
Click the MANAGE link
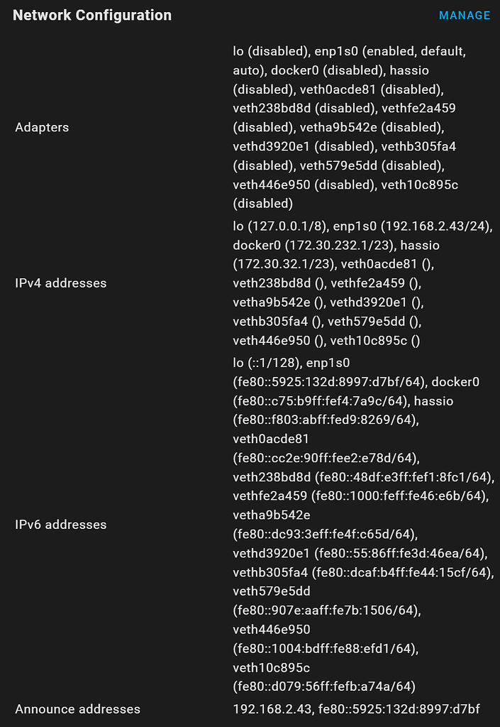coord(465,15)
